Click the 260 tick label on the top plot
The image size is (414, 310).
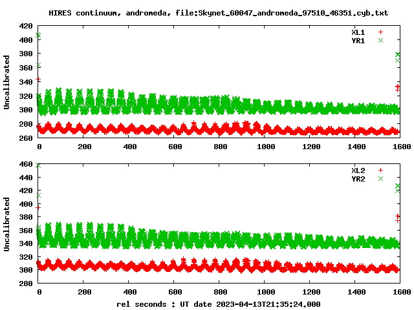26,138
